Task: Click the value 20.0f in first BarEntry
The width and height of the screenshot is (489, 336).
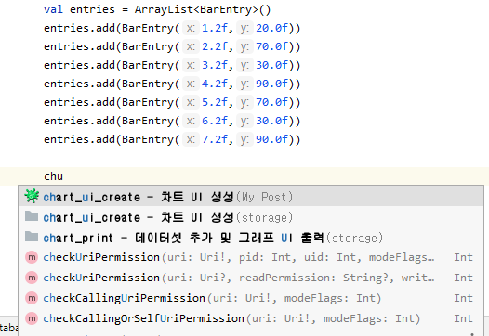Action: pyautogui.click(x=272, y=28)
